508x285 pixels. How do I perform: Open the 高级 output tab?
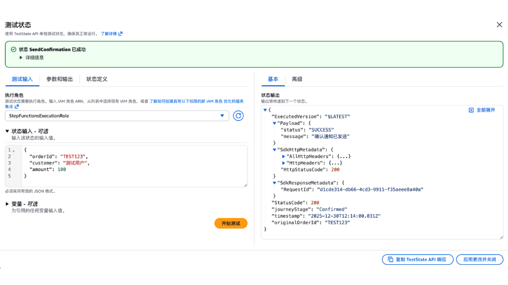pos(297,79)
